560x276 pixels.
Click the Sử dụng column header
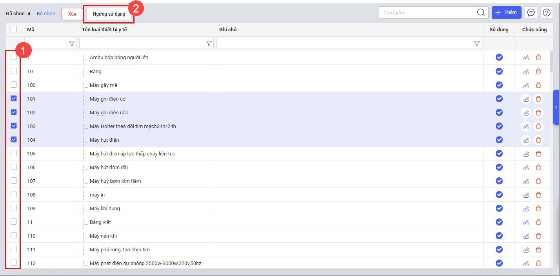pos(499,30)
